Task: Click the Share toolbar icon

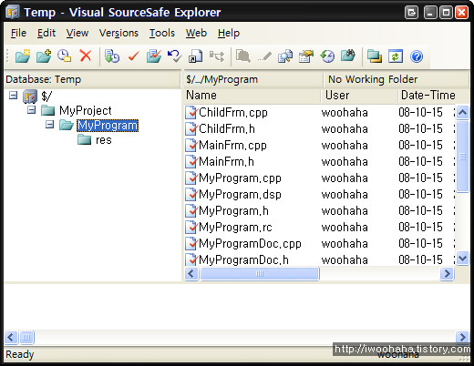Action: point(195,56)
